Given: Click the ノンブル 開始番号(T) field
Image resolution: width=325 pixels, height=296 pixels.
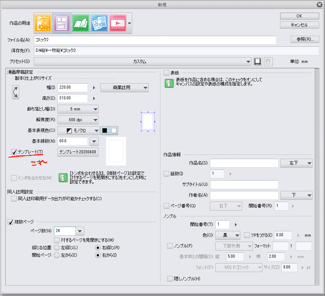Looking at the screenshot, I should [x=222, y=225].
